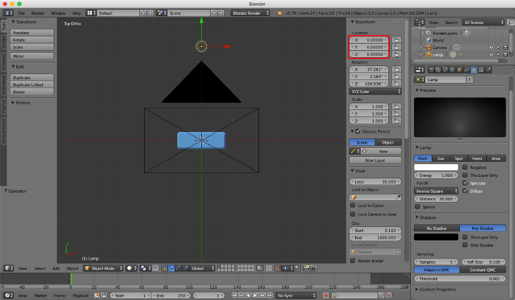
Task: Click the Lamp bulb icon in outliner
Action: coord(429,55)
